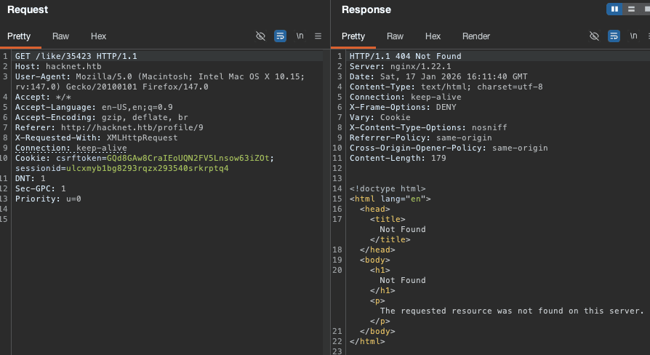Select the Response Pretty tab

click(353, 36)
